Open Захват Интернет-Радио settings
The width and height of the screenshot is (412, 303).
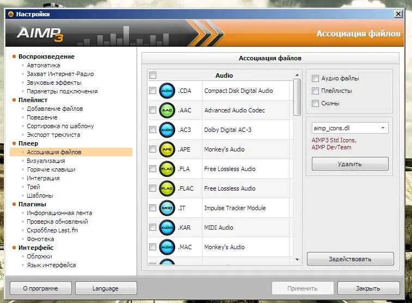point(60,74)
